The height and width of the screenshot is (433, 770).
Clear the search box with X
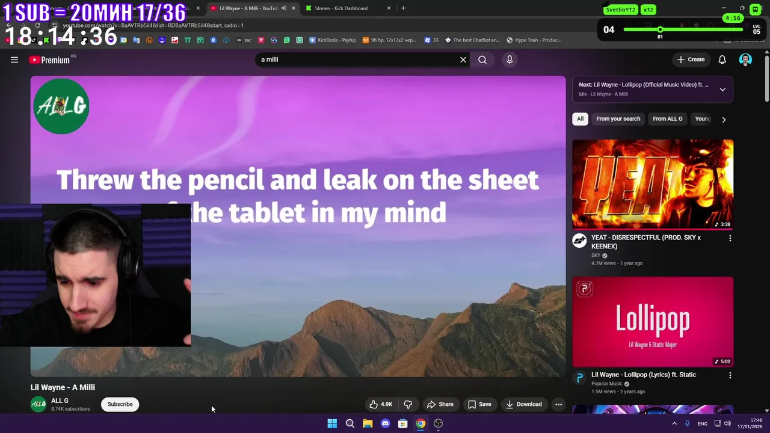click(463, 60)
